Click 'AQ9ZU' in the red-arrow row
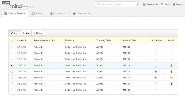 (x=100, y=84)
